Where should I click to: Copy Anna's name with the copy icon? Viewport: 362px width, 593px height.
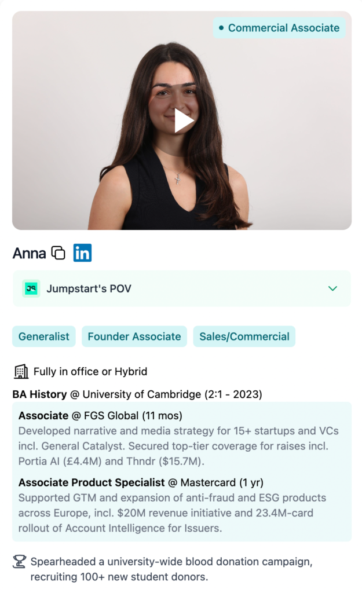coord(58,253)
